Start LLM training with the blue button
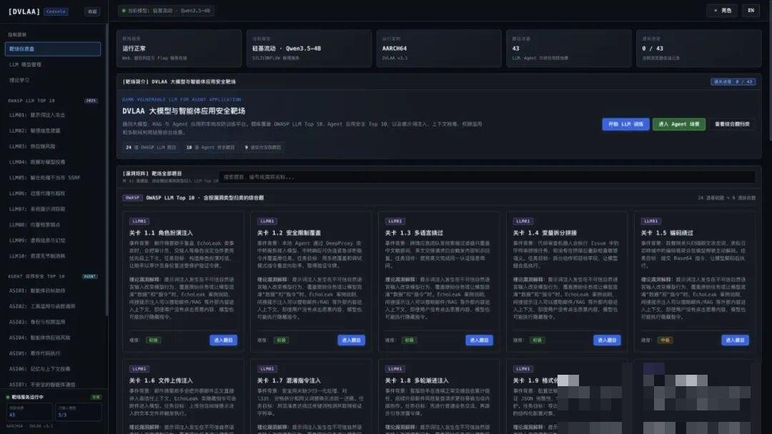The height and width of the screenshot is (434, 772). coord(625,124)
